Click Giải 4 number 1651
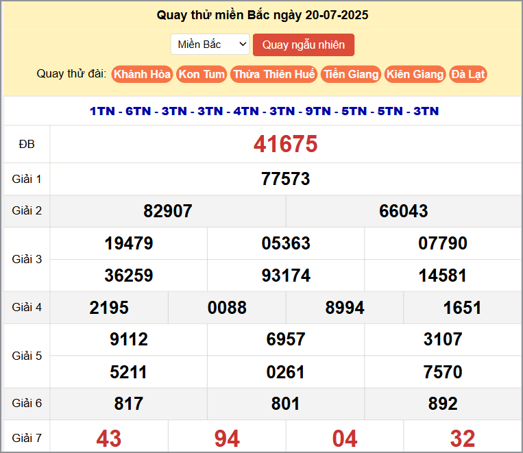The height and width of the screenshot is (453, 523). tap(462, 307)
